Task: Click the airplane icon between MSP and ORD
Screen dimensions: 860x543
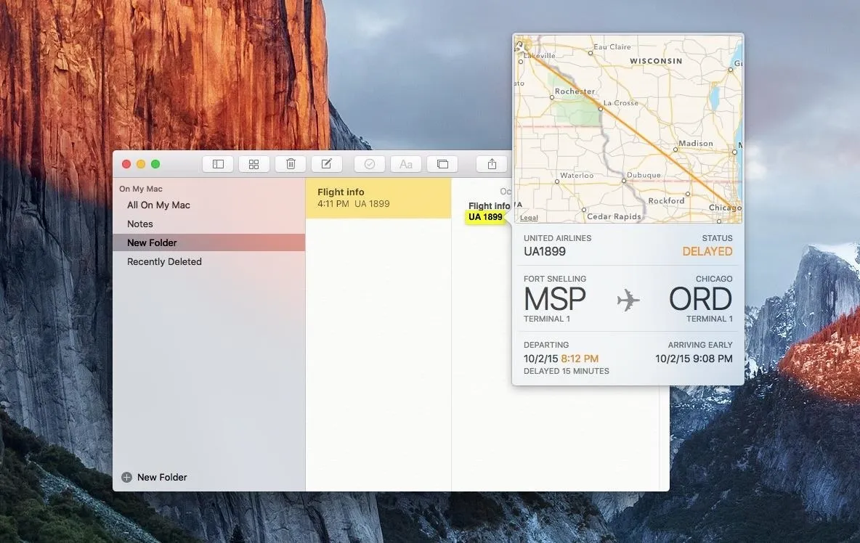Action: pos(628,301)
